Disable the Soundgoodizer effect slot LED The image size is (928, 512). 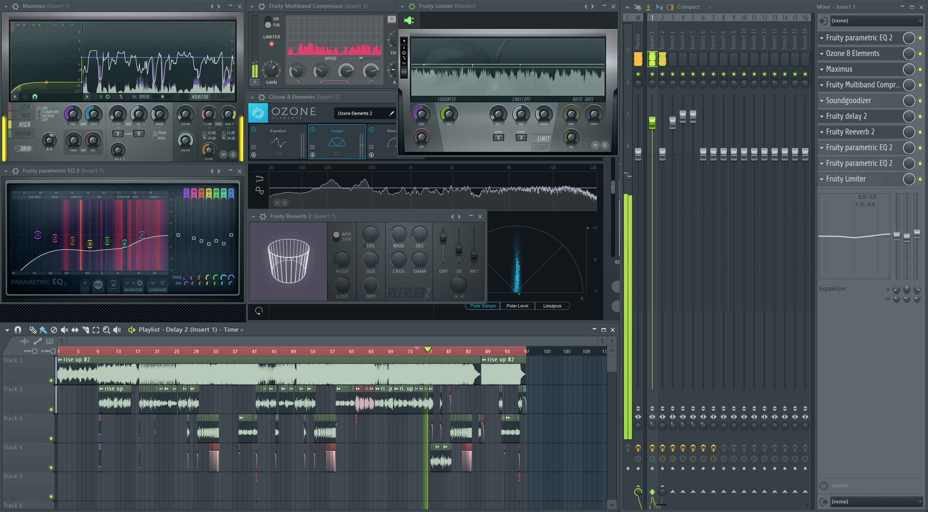920,101
